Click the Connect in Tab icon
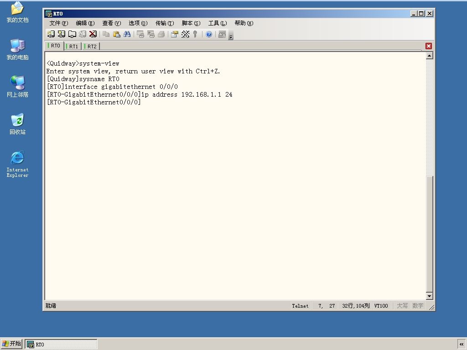This screenshot has width=467, height=350. [72, 34]
